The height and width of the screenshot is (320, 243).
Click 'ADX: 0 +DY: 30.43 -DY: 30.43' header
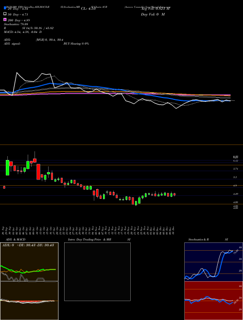[28, 245]
